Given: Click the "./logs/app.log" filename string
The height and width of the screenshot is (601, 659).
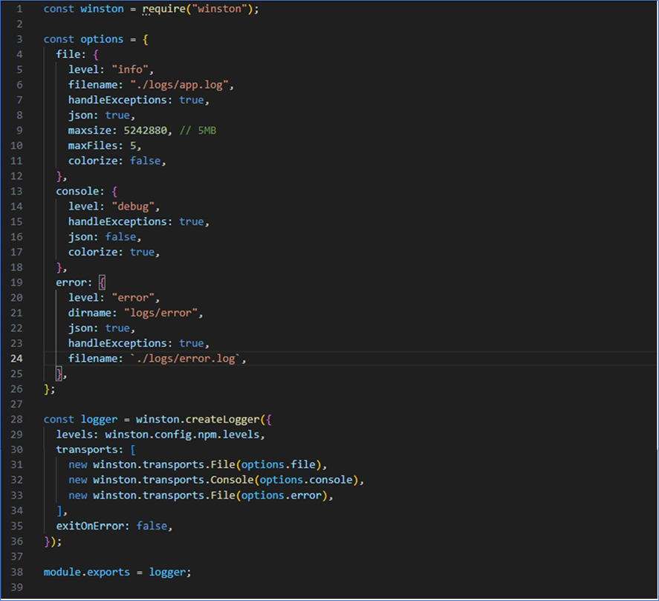Looking at the screenshot, I should point(179,85).
